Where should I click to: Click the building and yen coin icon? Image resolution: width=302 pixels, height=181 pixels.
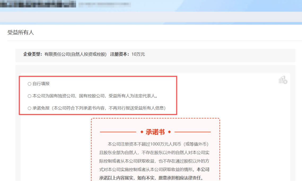pyautogui.click(x=283, y=80)
